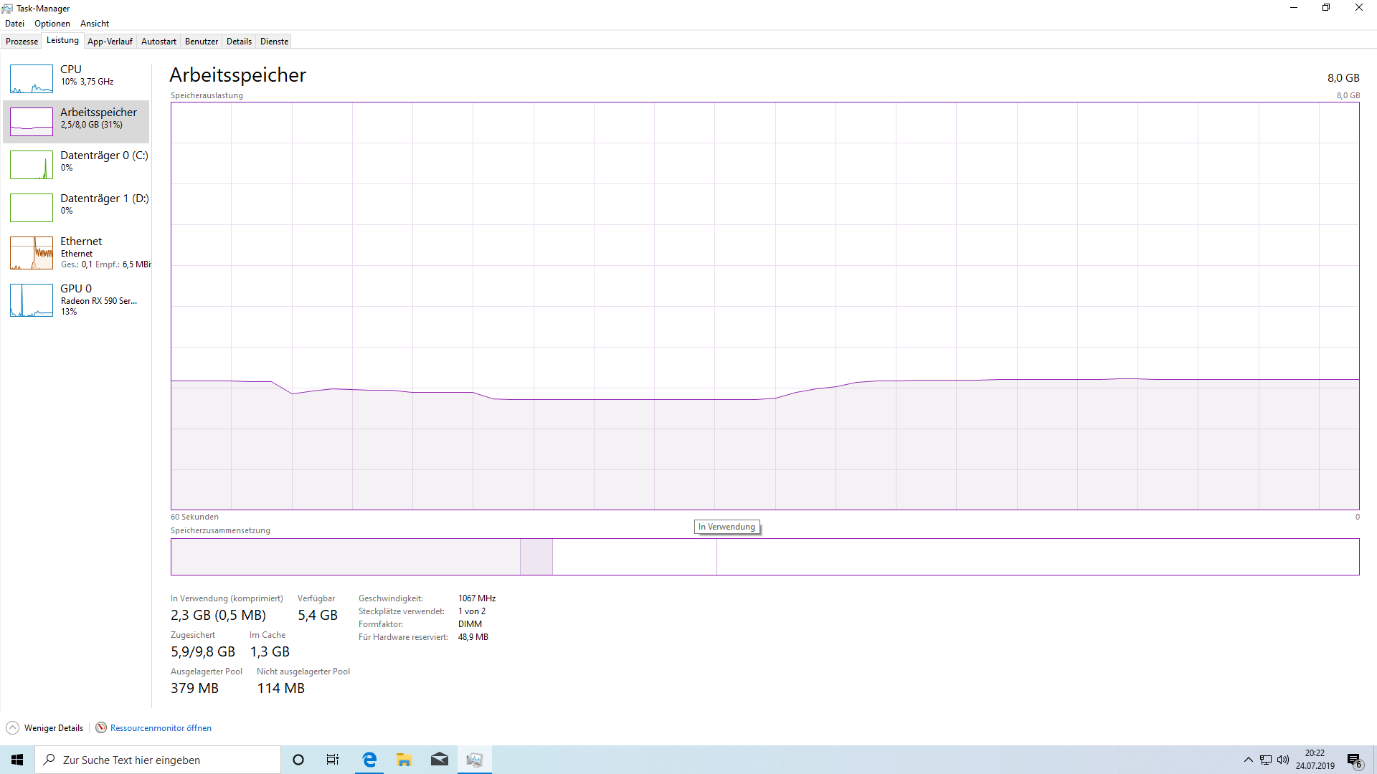The height and width of the screenshot is (774, 1377).
Task: Minimize the Task-Manager window
Action: pos(1294,8)
